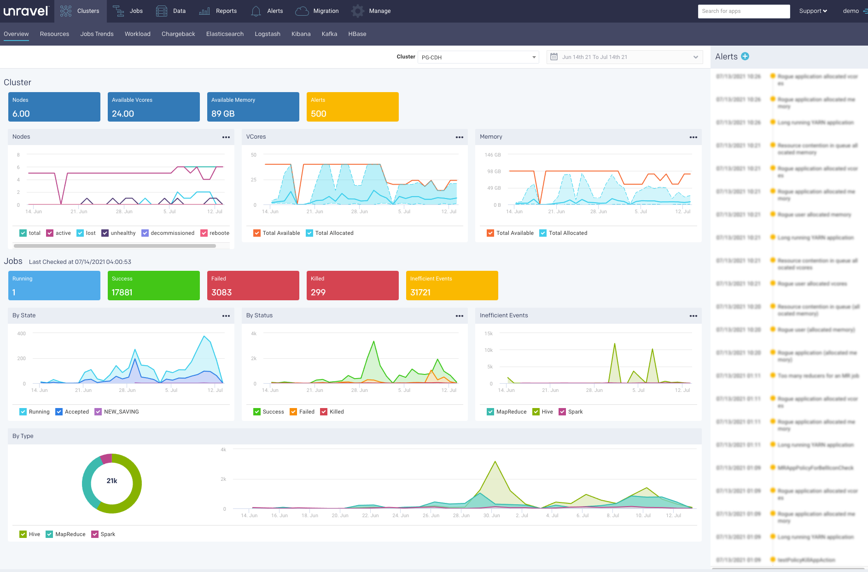Open the date range dropdown

click(x=624, y=57)
